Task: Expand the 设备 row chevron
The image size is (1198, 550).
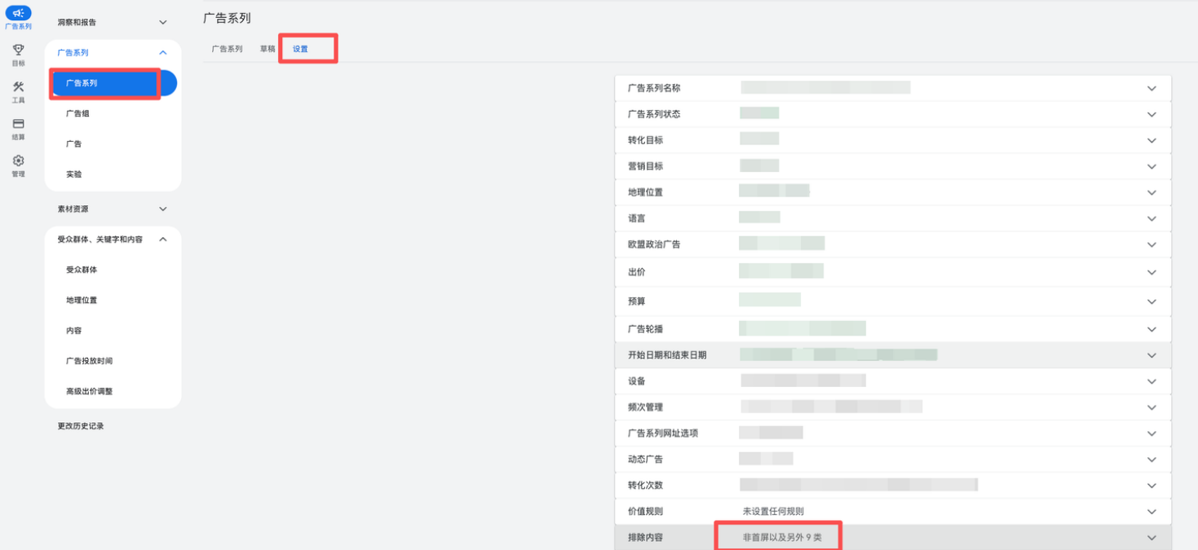Action: (1152, 381)
